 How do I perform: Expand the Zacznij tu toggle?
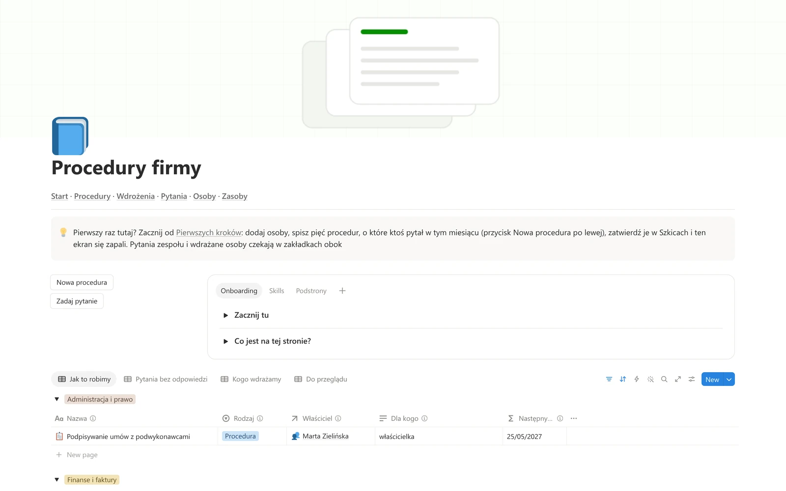225,315
